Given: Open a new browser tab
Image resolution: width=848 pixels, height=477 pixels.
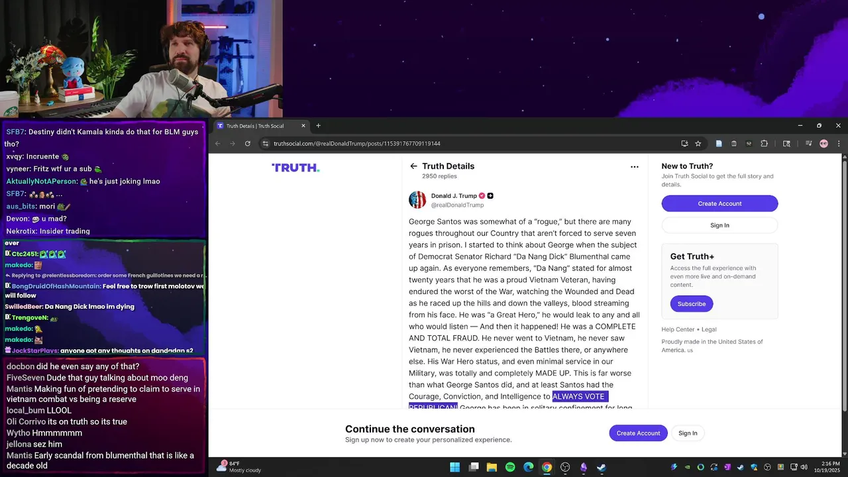Looking at the screenshot, I should point(318,125).
